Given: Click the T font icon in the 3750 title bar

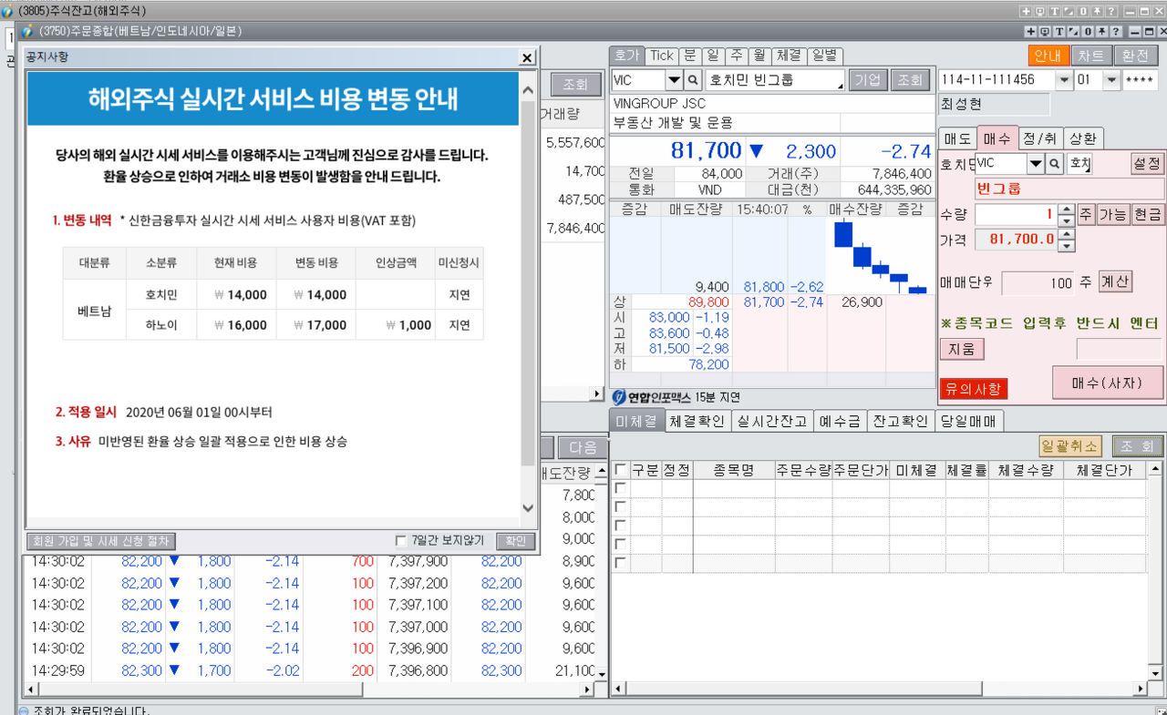Looking at the screenshot, I should pos(1060,31).
